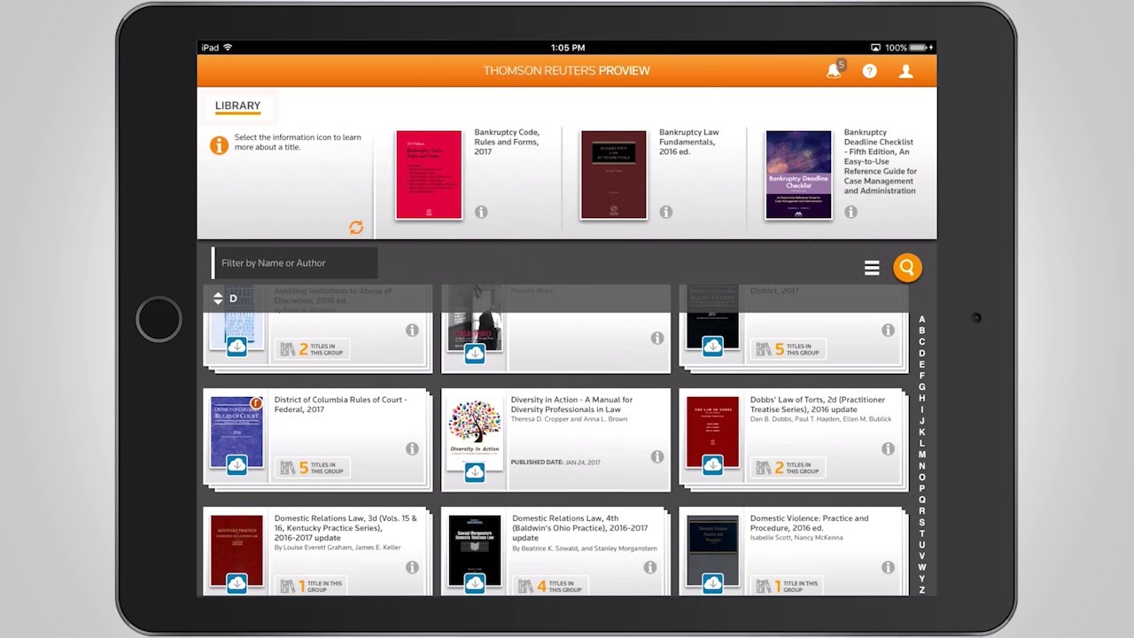
Task: Open Domestic Violence: Practice and Procedure title
Action: pyautogui.click(x=809, y=523)
